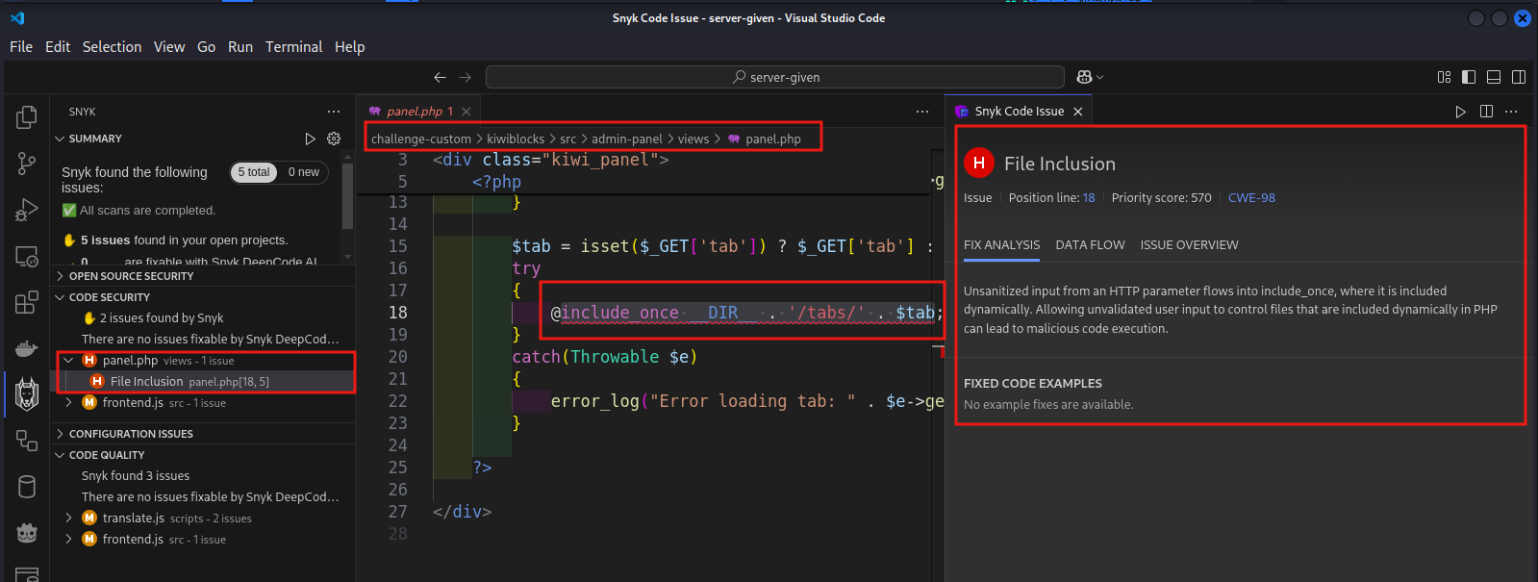The height and width of the screenshot is (582, 1538).
Task: Expand the CONFIGURATION ISSUES section
Action: tap(60, 434)
